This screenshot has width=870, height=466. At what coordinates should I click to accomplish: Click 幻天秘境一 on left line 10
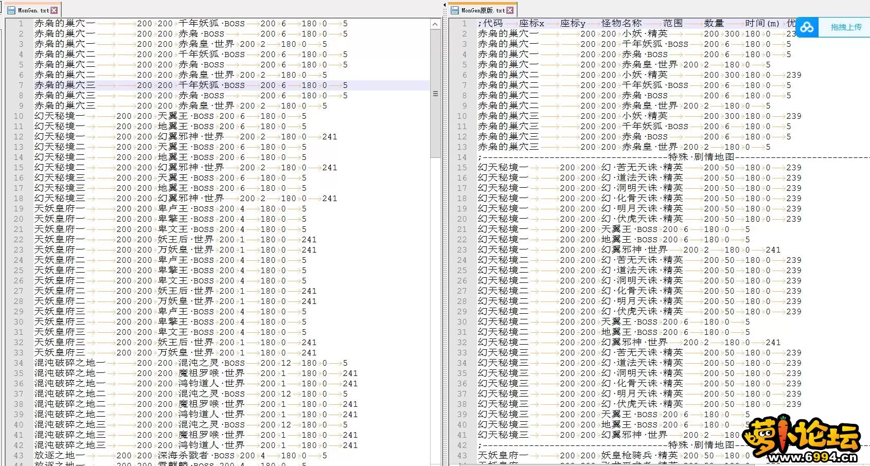pyautogui.click(x=60, y=116)
